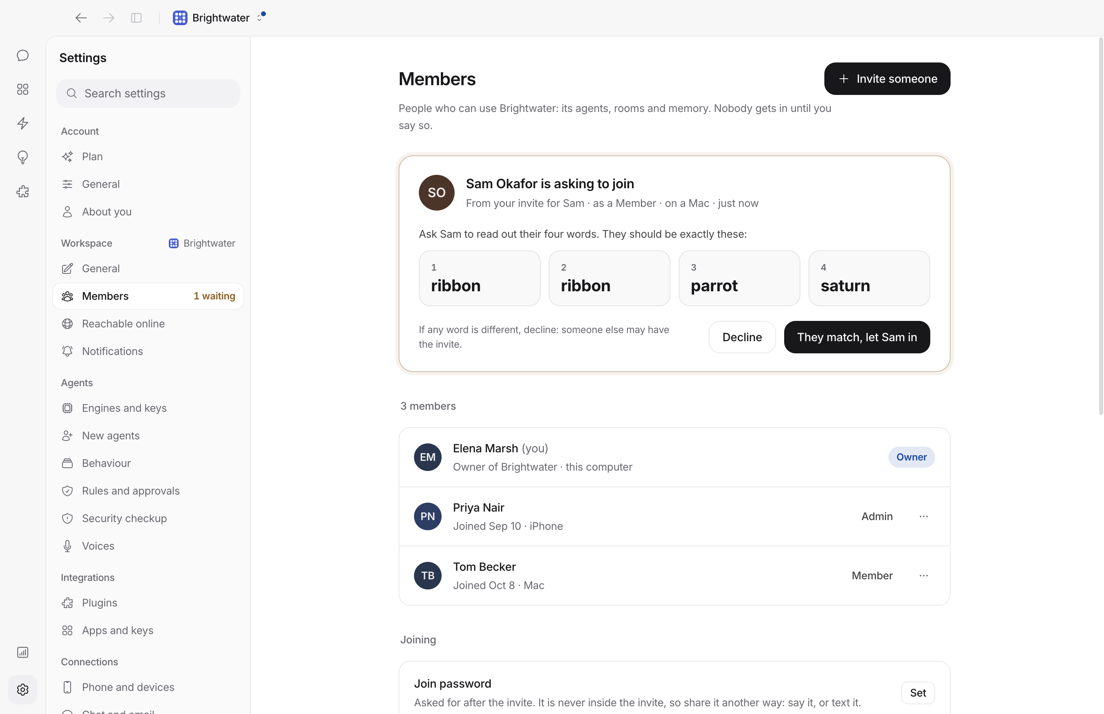Click the fourth word card 'saturn'

pyautogui.click(x=869, y=278)
